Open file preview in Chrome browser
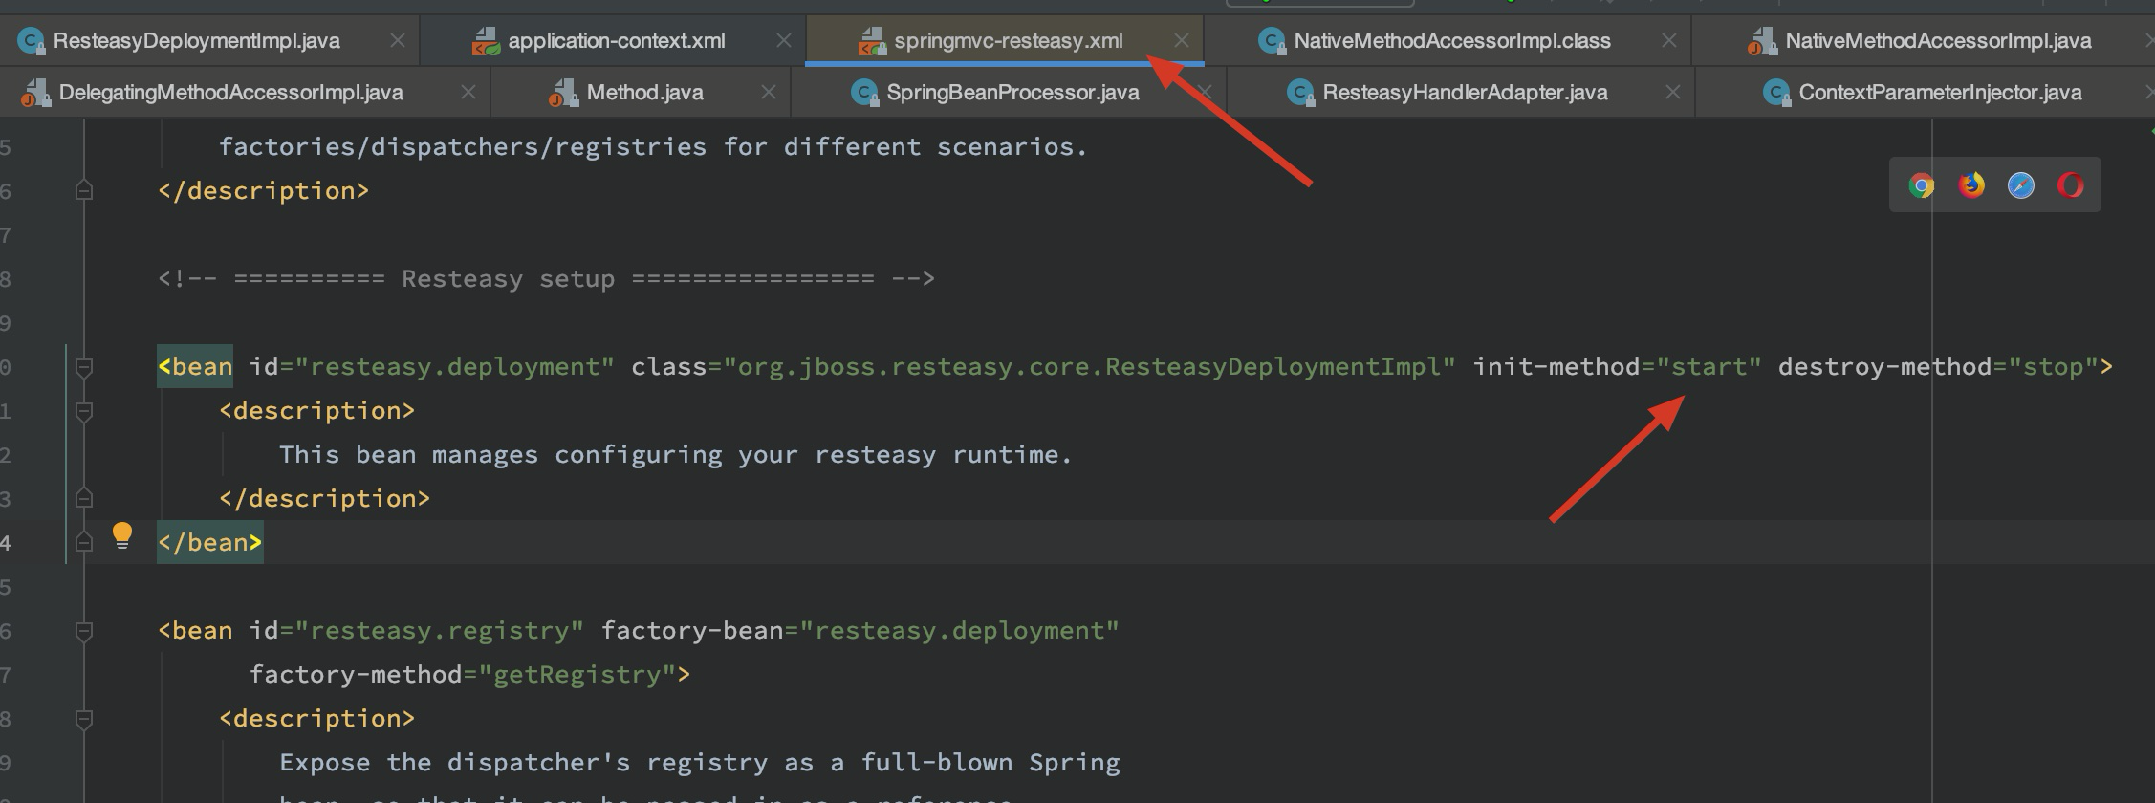2155x803 pixels. (1921, 185)
